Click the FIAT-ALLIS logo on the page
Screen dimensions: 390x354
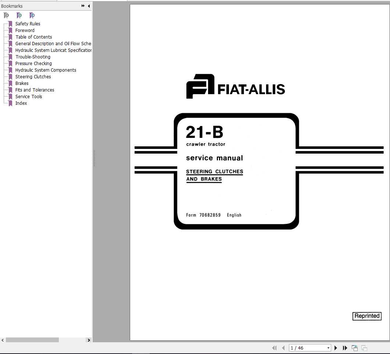(x=236, y=86)
